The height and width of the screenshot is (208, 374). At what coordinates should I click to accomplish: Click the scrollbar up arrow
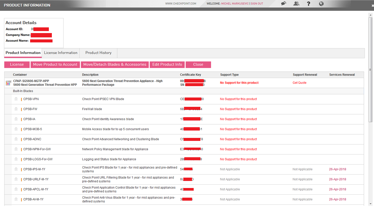pyautogui.click(x=370, y=15)
